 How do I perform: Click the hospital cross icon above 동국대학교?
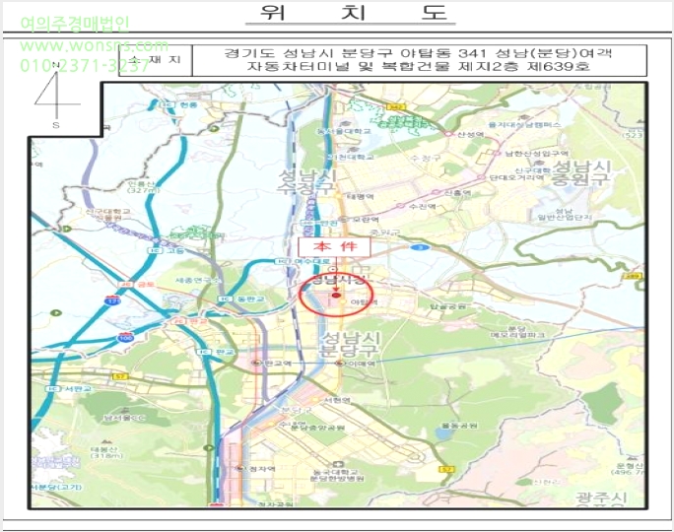tap(338, 465)
